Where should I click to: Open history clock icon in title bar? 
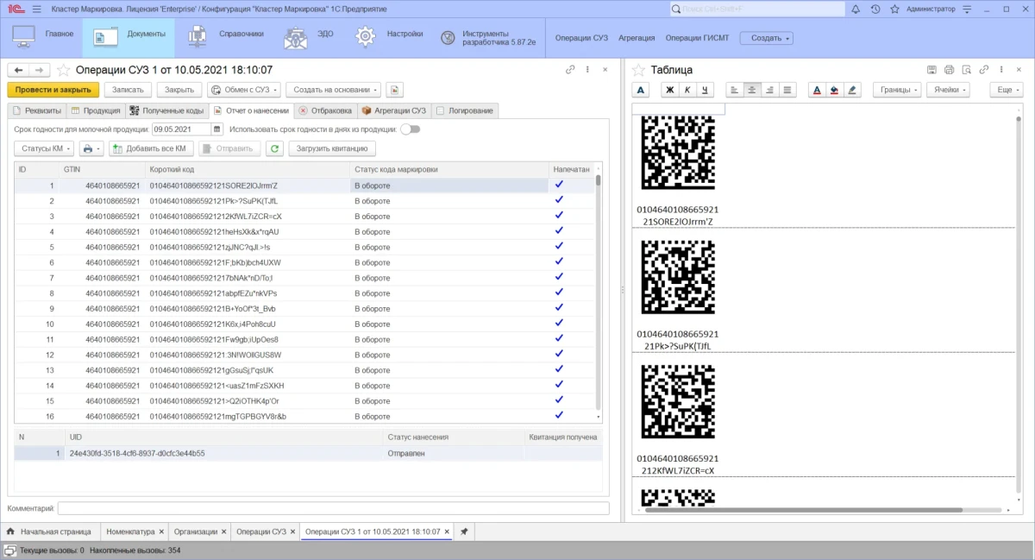(875, 9)
